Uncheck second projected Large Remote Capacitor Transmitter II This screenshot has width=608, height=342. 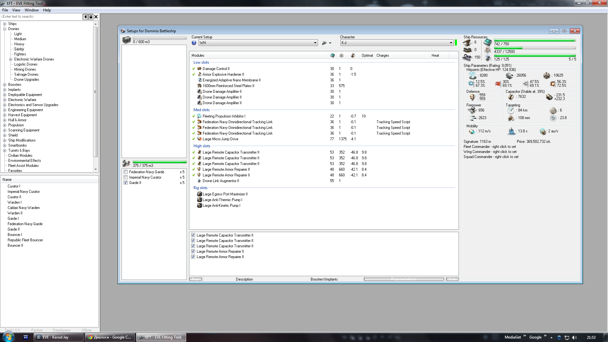point(193,241)
